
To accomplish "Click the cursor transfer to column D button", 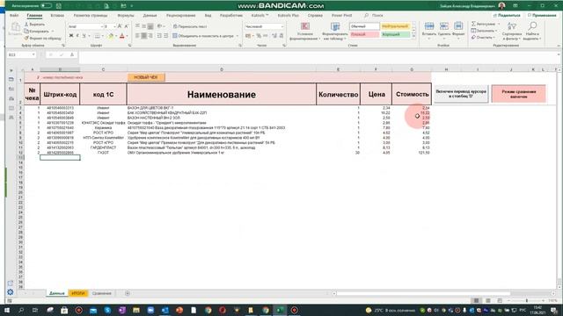I will click(461, 94).
